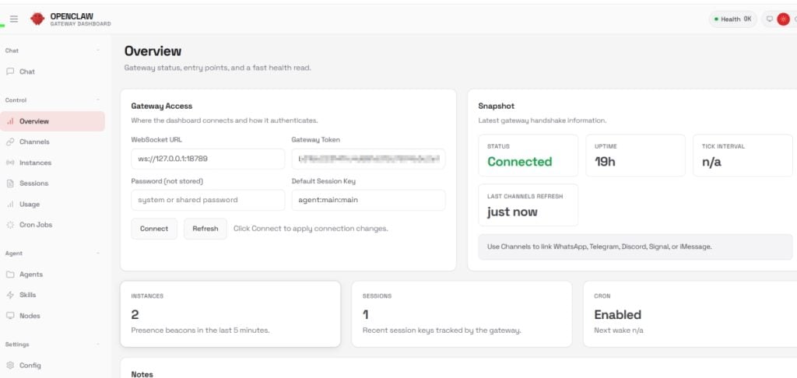Select the highlighted Overview menu item
Screen dimensions: 797x378
pyautogui.click(x=53, y=121)
